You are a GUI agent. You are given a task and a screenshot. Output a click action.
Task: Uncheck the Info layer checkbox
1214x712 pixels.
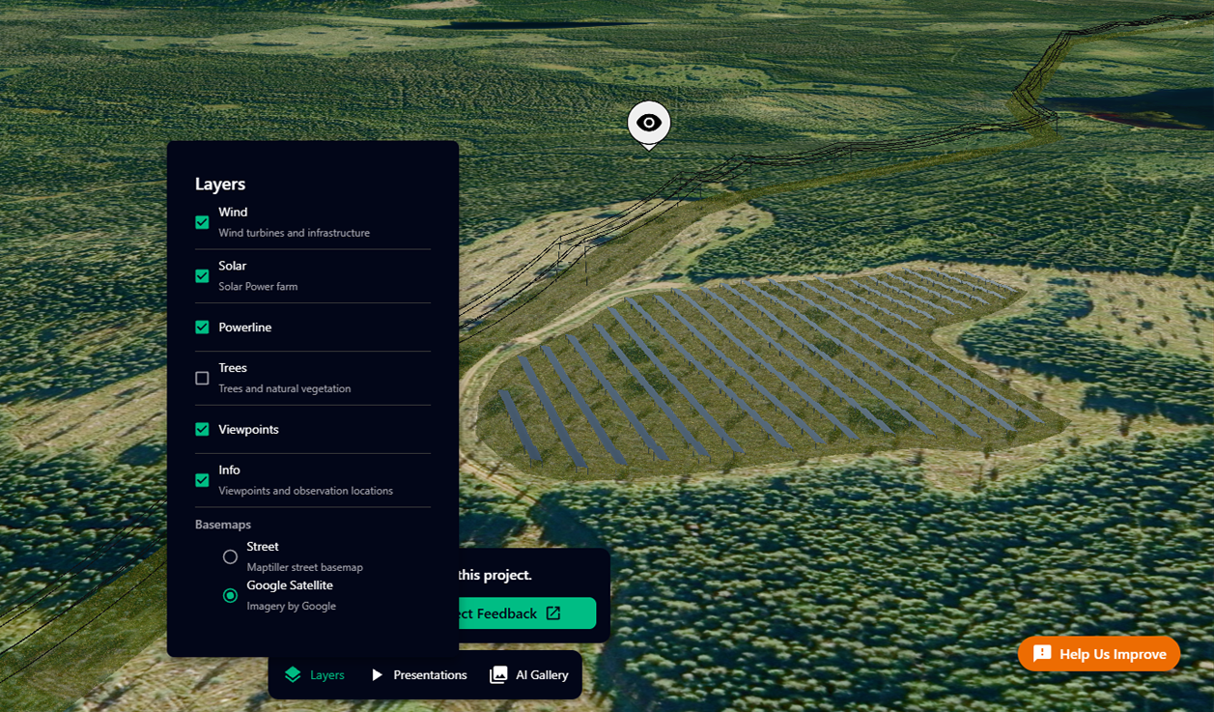(202, 480)
